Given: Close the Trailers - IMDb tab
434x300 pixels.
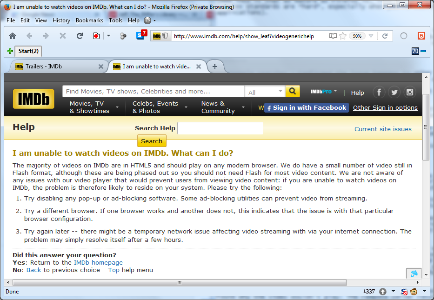Looking at the screenshot, I should coord(101,67).
